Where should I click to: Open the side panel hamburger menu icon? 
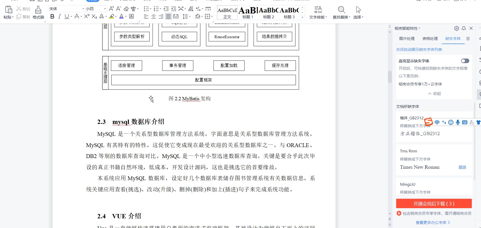[468, 39]
